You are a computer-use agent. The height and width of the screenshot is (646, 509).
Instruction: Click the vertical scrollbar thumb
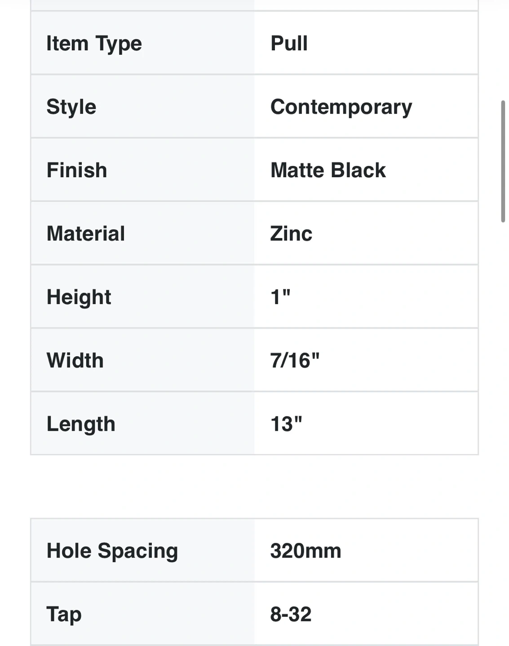(x=503, y=161)
